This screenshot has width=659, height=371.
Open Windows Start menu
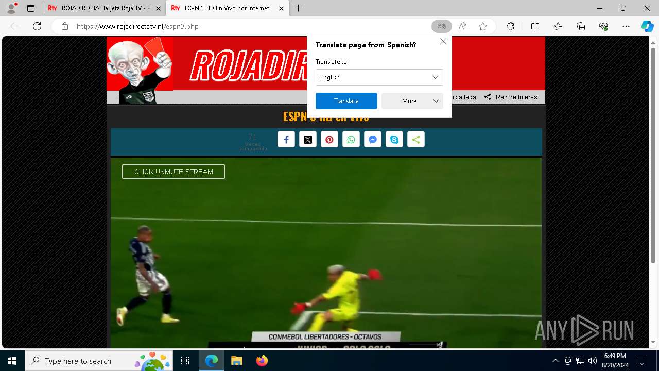point(12,361)
